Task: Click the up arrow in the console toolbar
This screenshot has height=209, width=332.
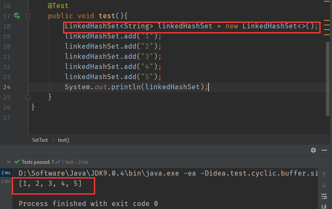Action: 324,174
